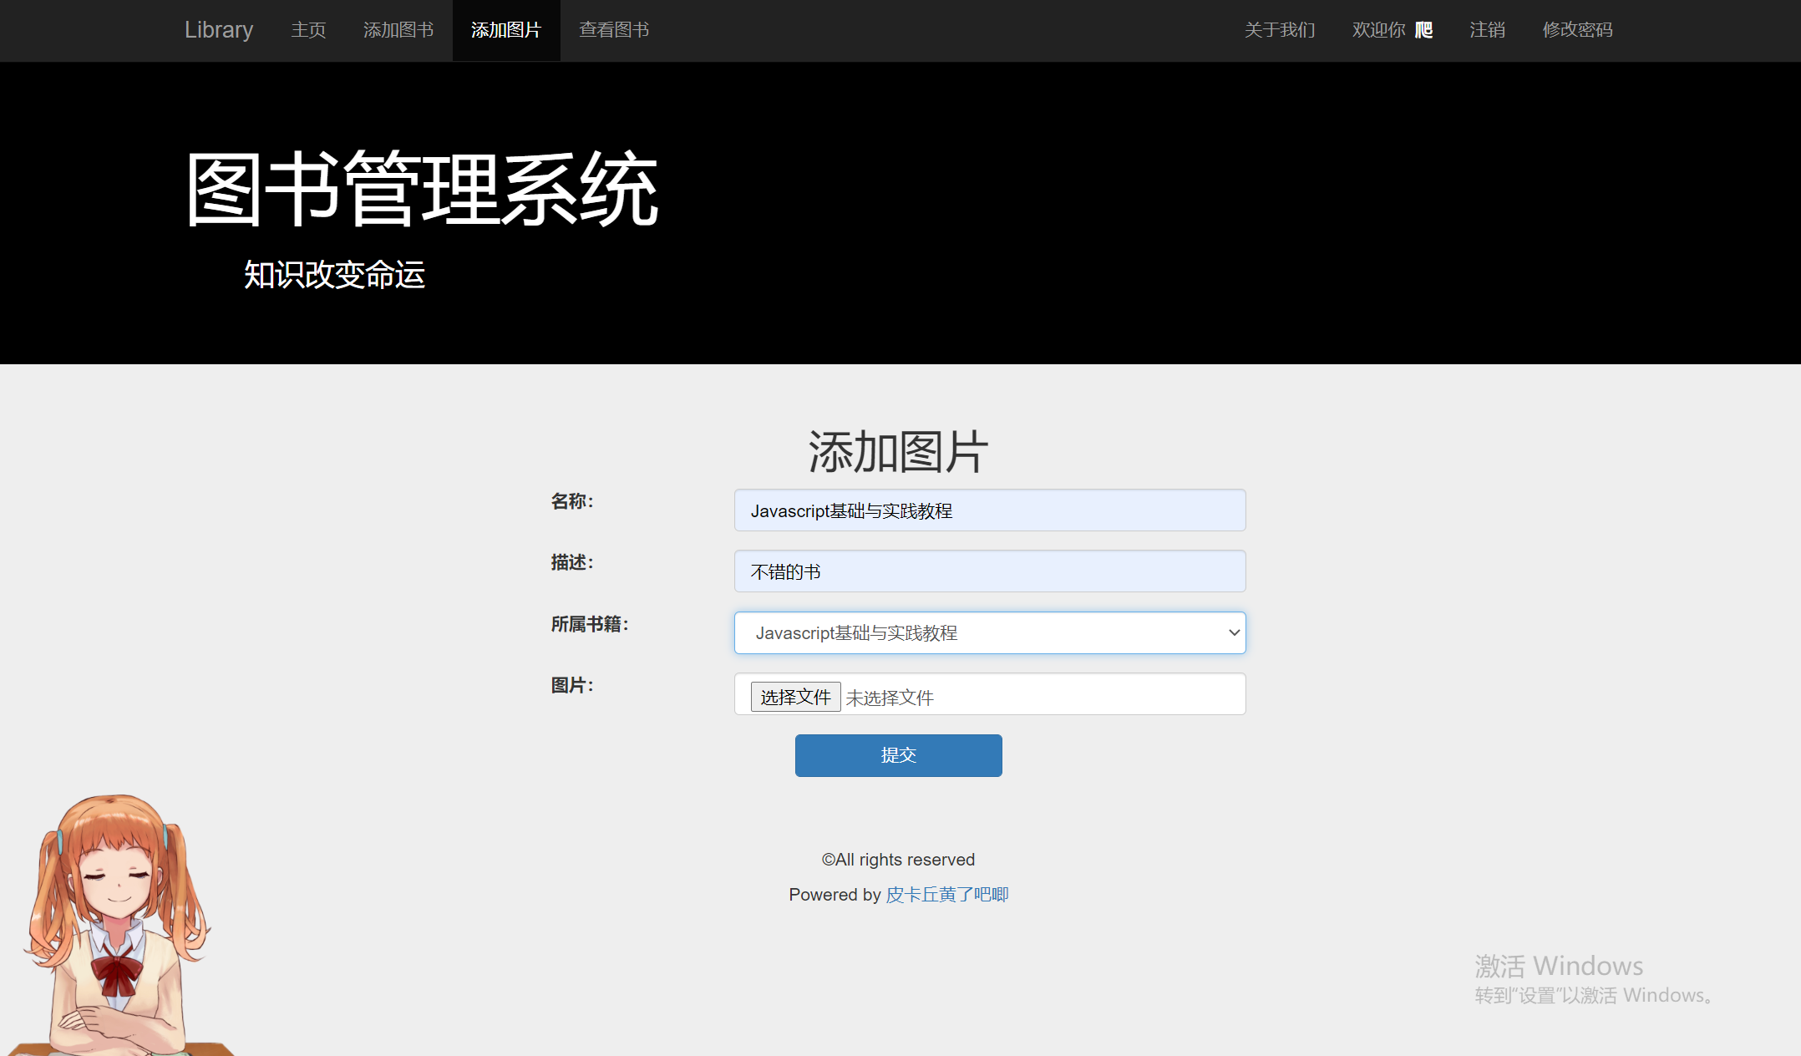1801x1056 pixels.
Task: Open the 添加图书 page
Action: (x=398, y=30)
